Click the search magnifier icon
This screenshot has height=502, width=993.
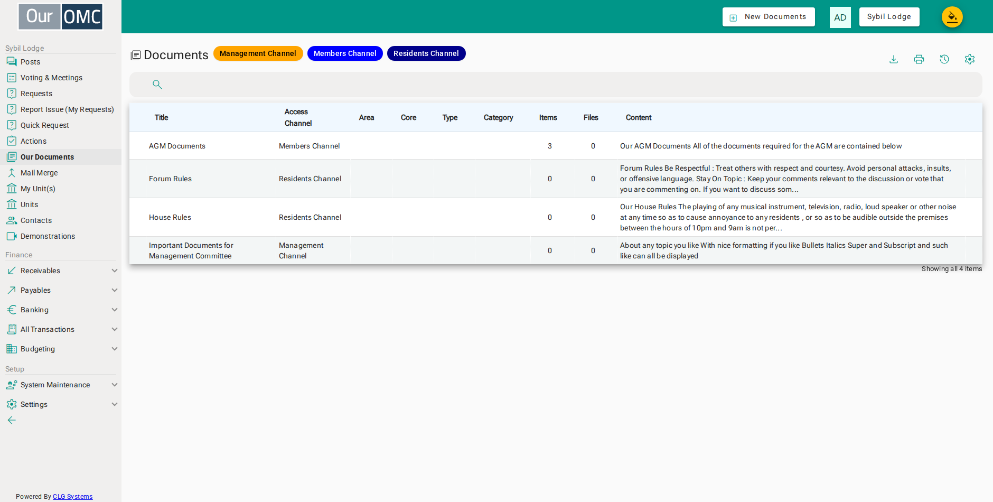click(157, 85)
